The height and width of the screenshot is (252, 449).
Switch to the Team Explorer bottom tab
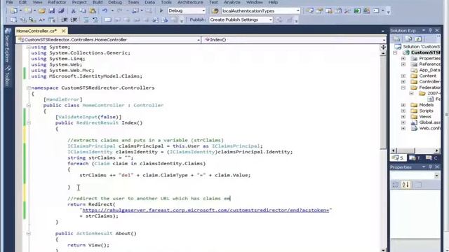pos(415,158)
